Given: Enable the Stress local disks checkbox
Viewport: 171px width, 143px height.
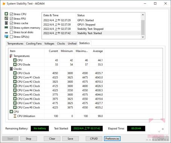Looking at the screenshot, I should (11, 32).
